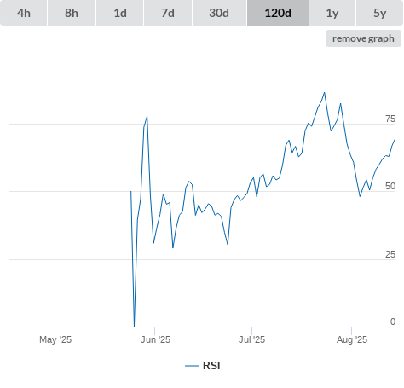The height and width of the screenshot is (388, 404).
Task: Click the remove graph button
Action: click(x=363, y=38)
